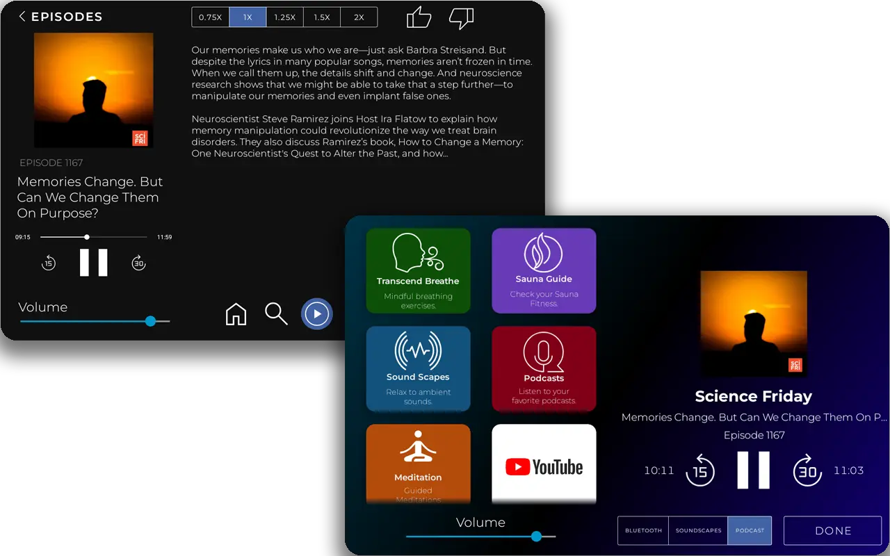Go back to the Episodes list
Viewport: 890px width, 556px height.
[60, 16]
